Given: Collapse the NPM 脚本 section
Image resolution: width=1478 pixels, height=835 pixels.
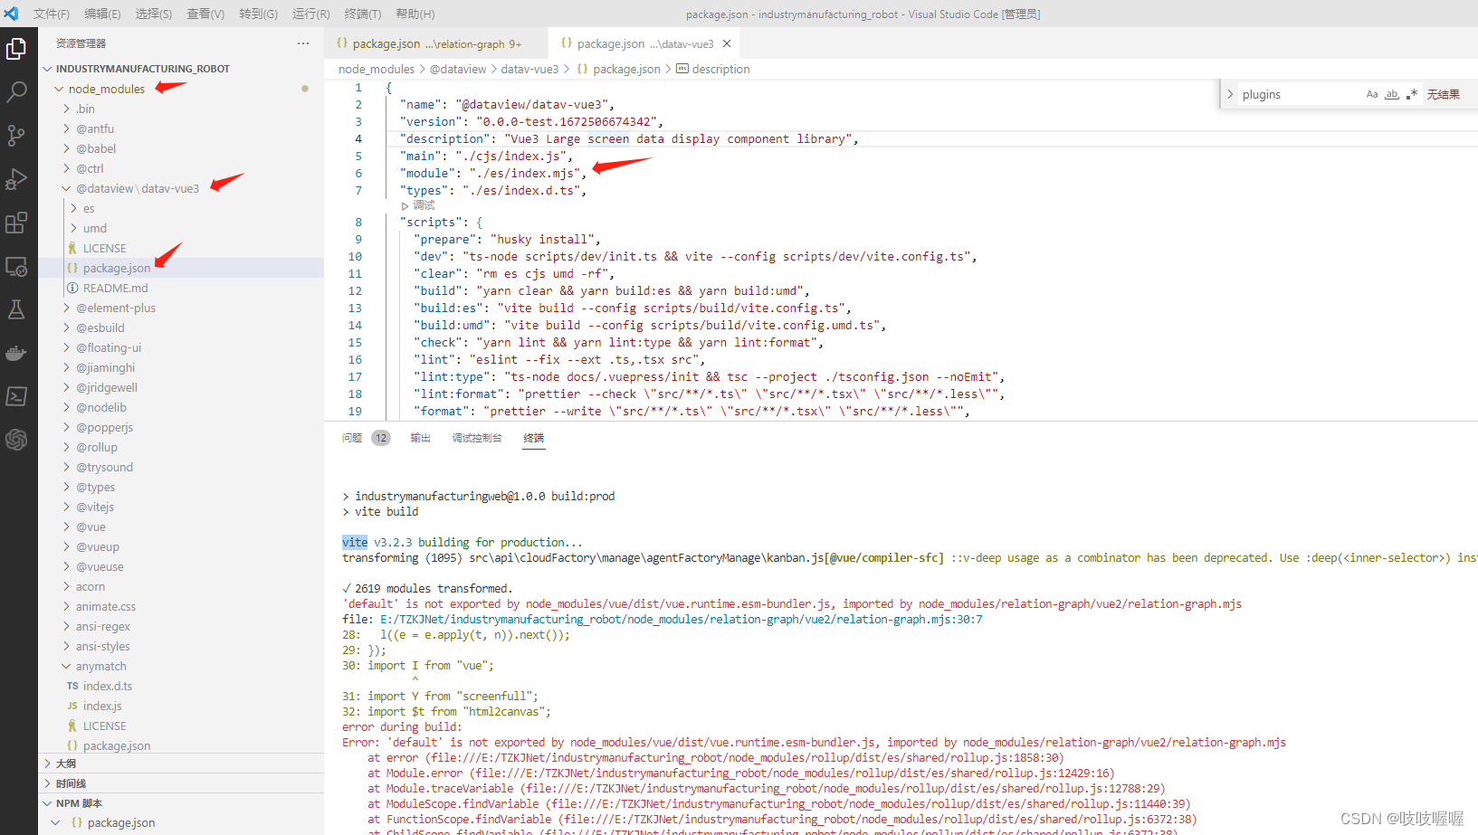Looking at the screenshot, I should click(x=79, y=803).
